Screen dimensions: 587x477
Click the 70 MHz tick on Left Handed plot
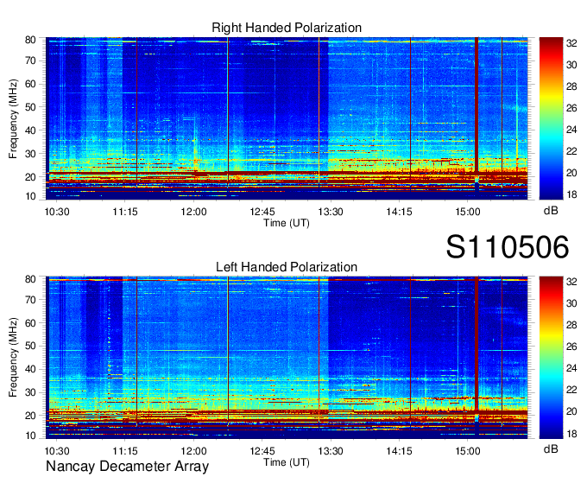click(x=30, y=300)
